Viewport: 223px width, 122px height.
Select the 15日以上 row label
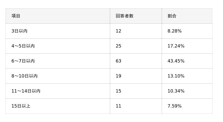[x=21, y=106]
